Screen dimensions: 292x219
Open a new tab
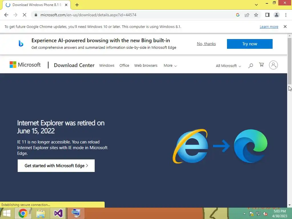77,5
